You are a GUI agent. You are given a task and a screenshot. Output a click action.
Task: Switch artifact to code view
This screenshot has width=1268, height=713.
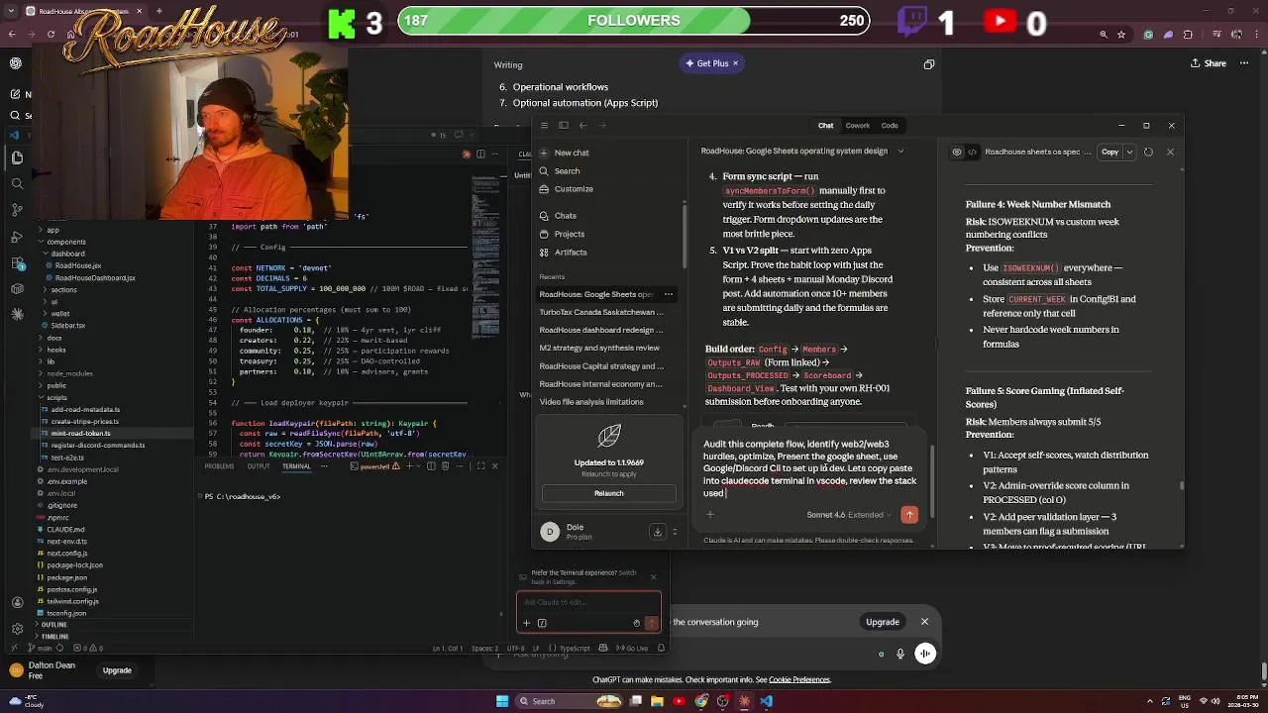[973, 153]
